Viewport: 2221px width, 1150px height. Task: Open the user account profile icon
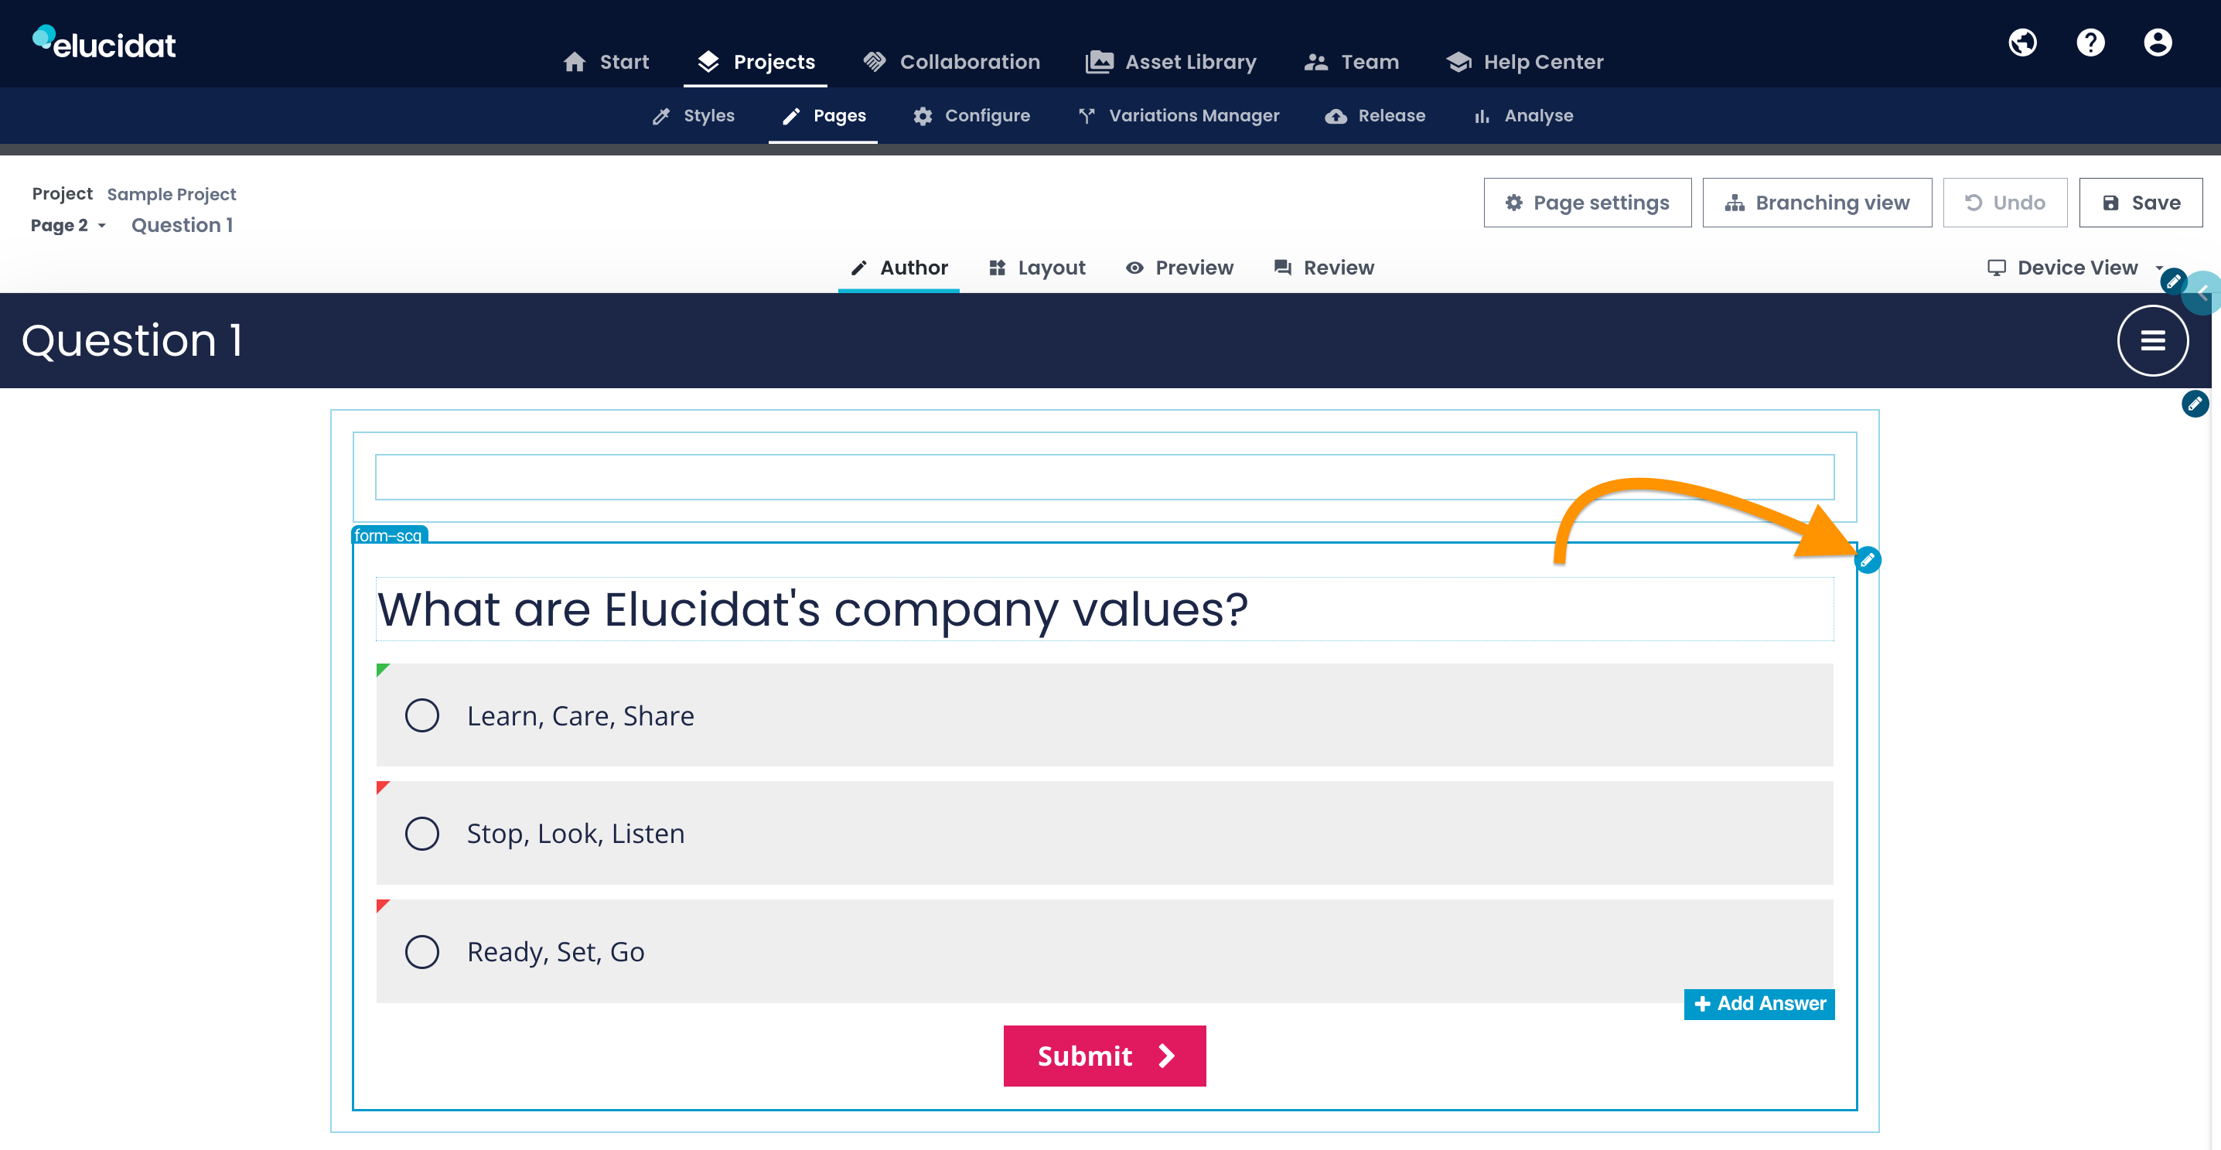[2157, 43]
